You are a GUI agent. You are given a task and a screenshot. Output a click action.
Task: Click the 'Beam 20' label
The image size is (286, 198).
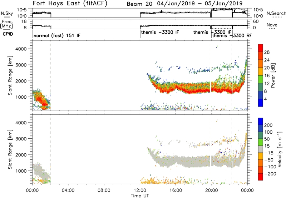click(139, 4)
